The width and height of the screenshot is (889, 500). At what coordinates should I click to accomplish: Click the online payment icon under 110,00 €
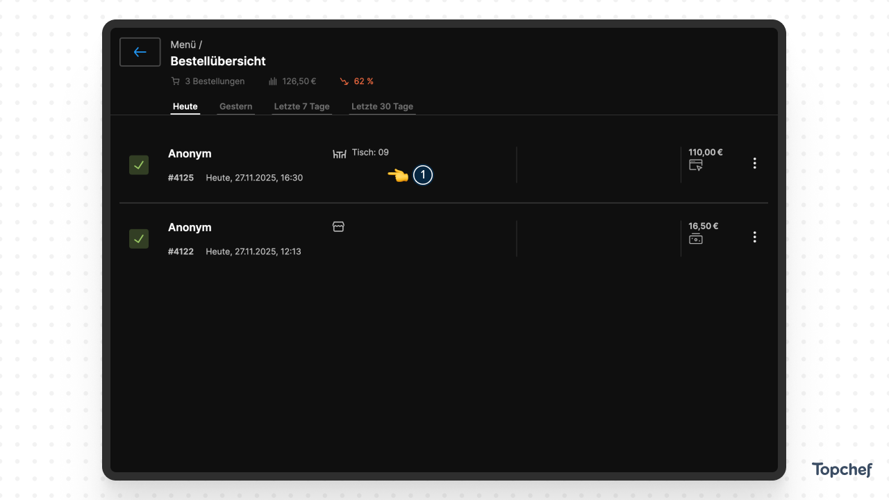pos(695,165)
